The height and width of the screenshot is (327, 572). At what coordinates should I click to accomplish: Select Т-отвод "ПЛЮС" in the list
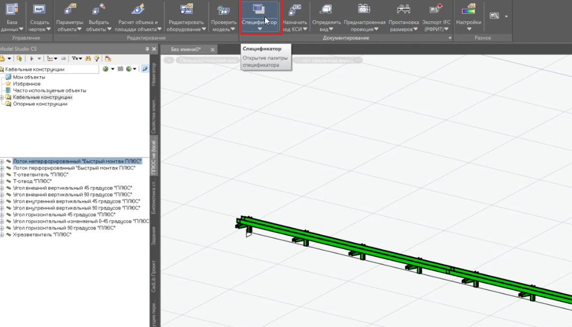(32, 181)
